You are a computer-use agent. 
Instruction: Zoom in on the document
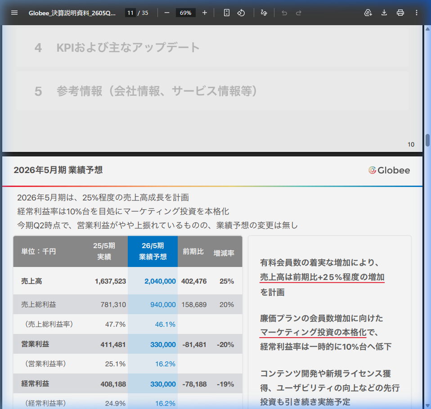pos(204,13)
